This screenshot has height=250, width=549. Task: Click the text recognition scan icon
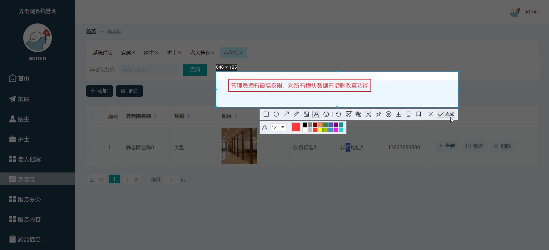(x=368, y=114)
